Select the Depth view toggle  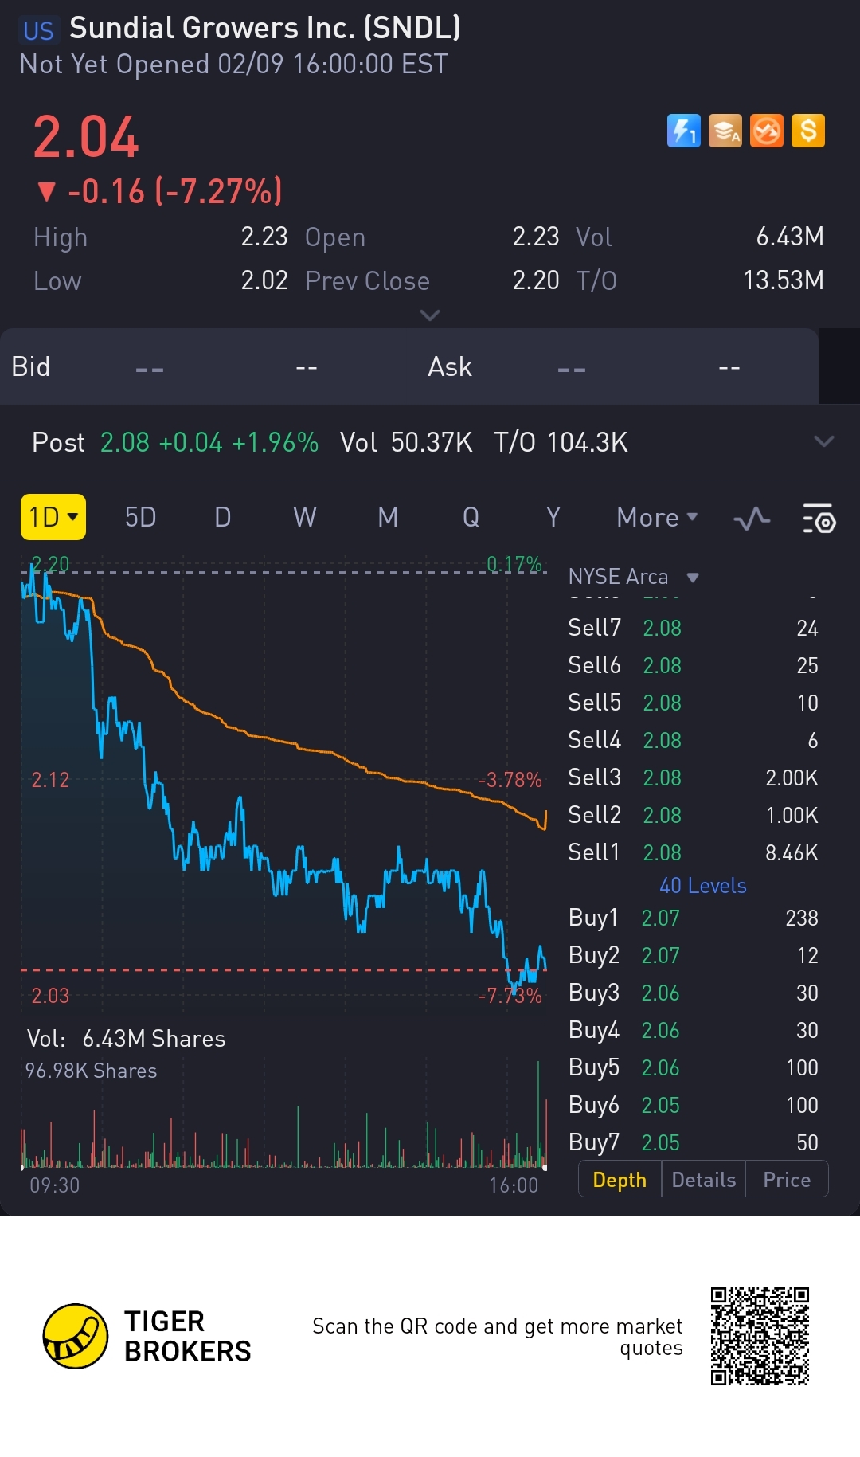[x=620, y=1180]
